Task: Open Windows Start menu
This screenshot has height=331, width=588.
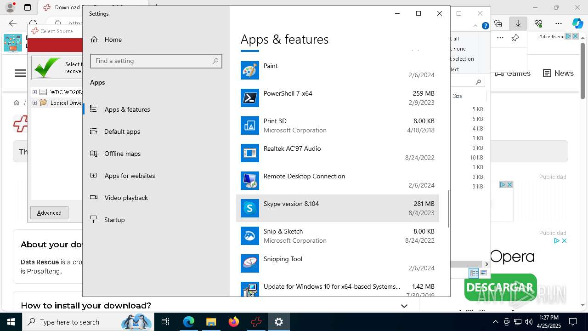Action: pyautogui.click(x=11, y=322)
